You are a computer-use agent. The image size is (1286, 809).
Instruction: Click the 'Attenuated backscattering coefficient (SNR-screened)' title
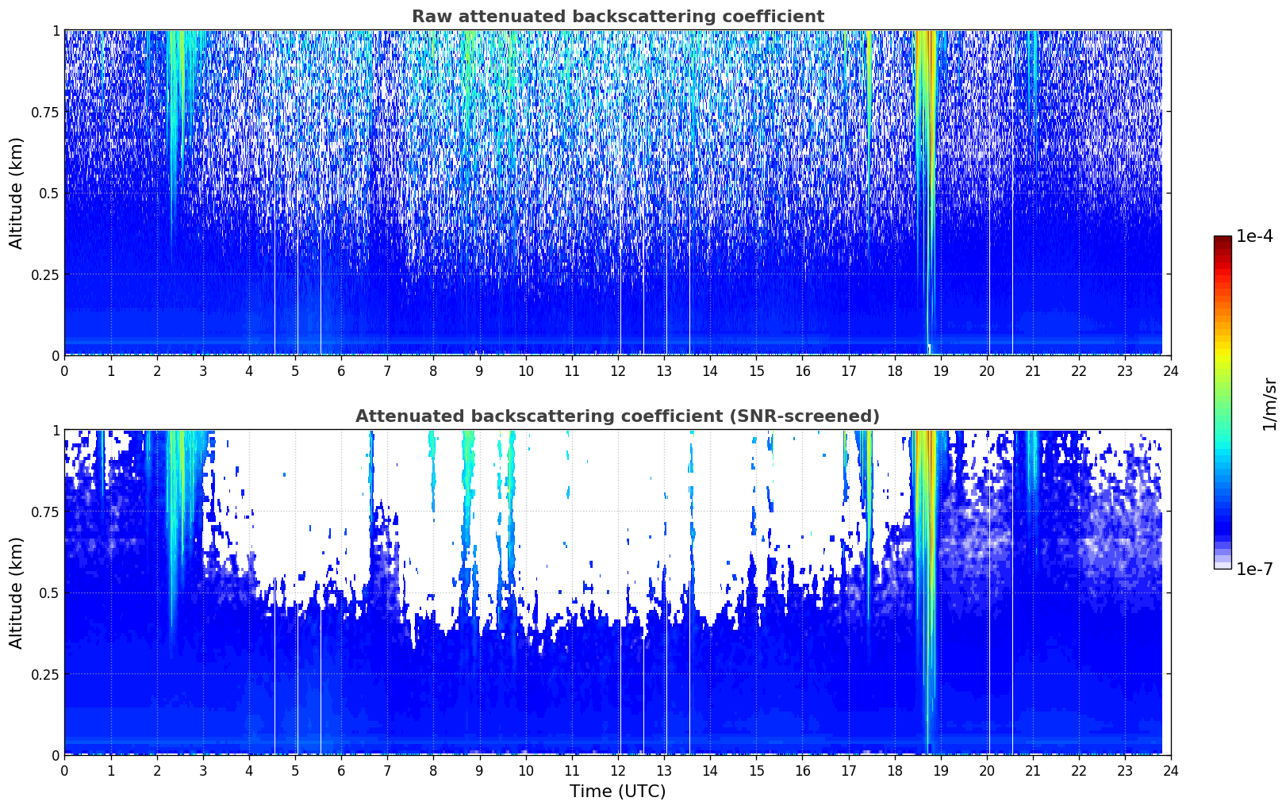[617, 416]
